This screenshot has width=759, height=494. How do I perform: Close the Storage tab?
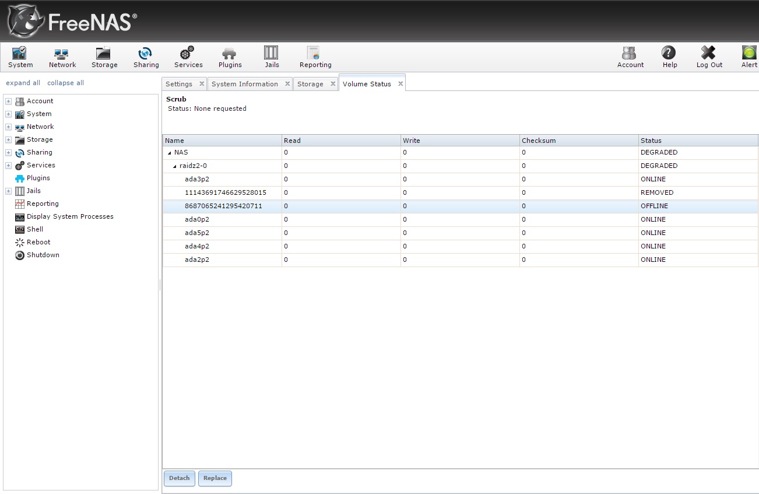pyautogui.click(x=333, y=84)
